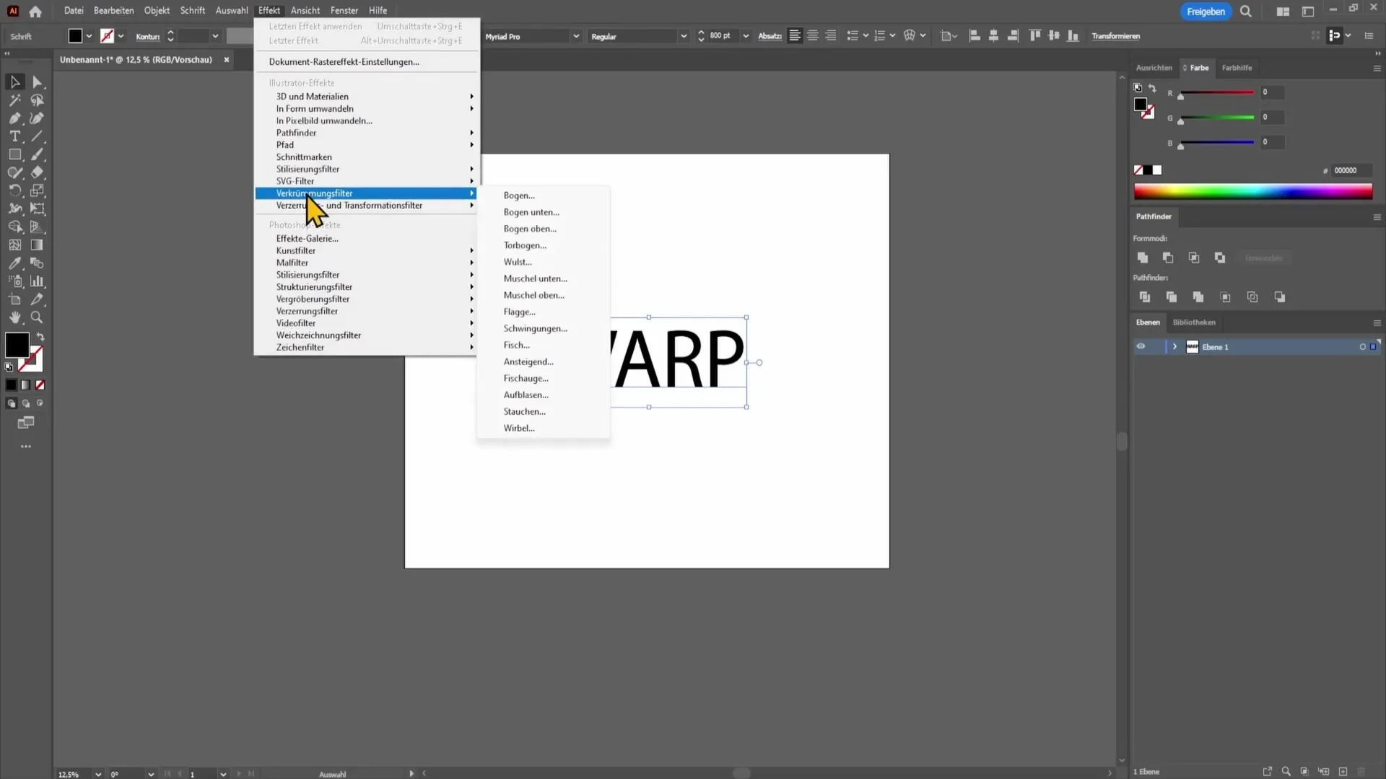The width and height of the screenshot is (1386, 779).
Task: Open search magnifier next to Freigeben
Action: click(x=1246, y=12)
